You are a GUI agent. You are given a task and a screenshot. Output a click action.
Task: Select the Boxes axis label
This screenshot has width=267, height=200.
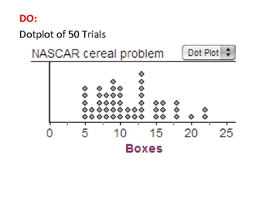pos(144,149)
